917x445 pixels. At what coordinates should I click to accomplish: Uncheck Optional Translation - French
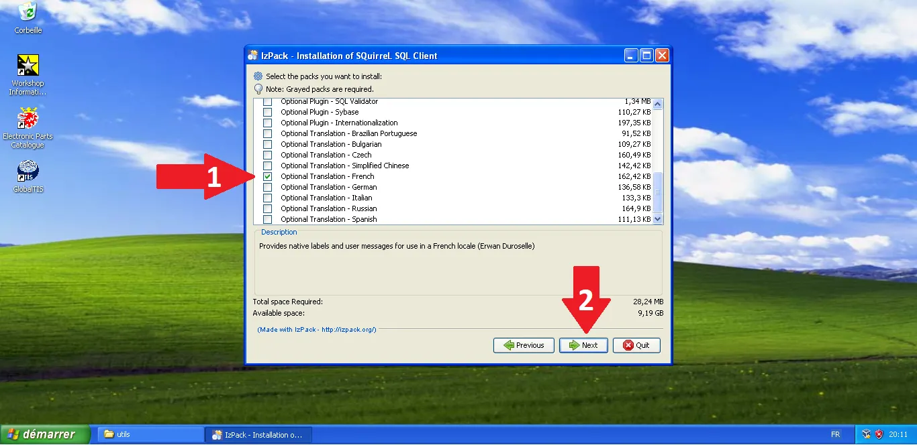coord(267,176)
